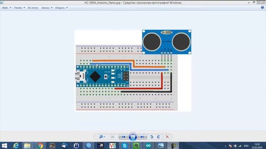
Task: Click the HC-SR04 ultrasonic sensor in the picture
Action: [167, 42]
